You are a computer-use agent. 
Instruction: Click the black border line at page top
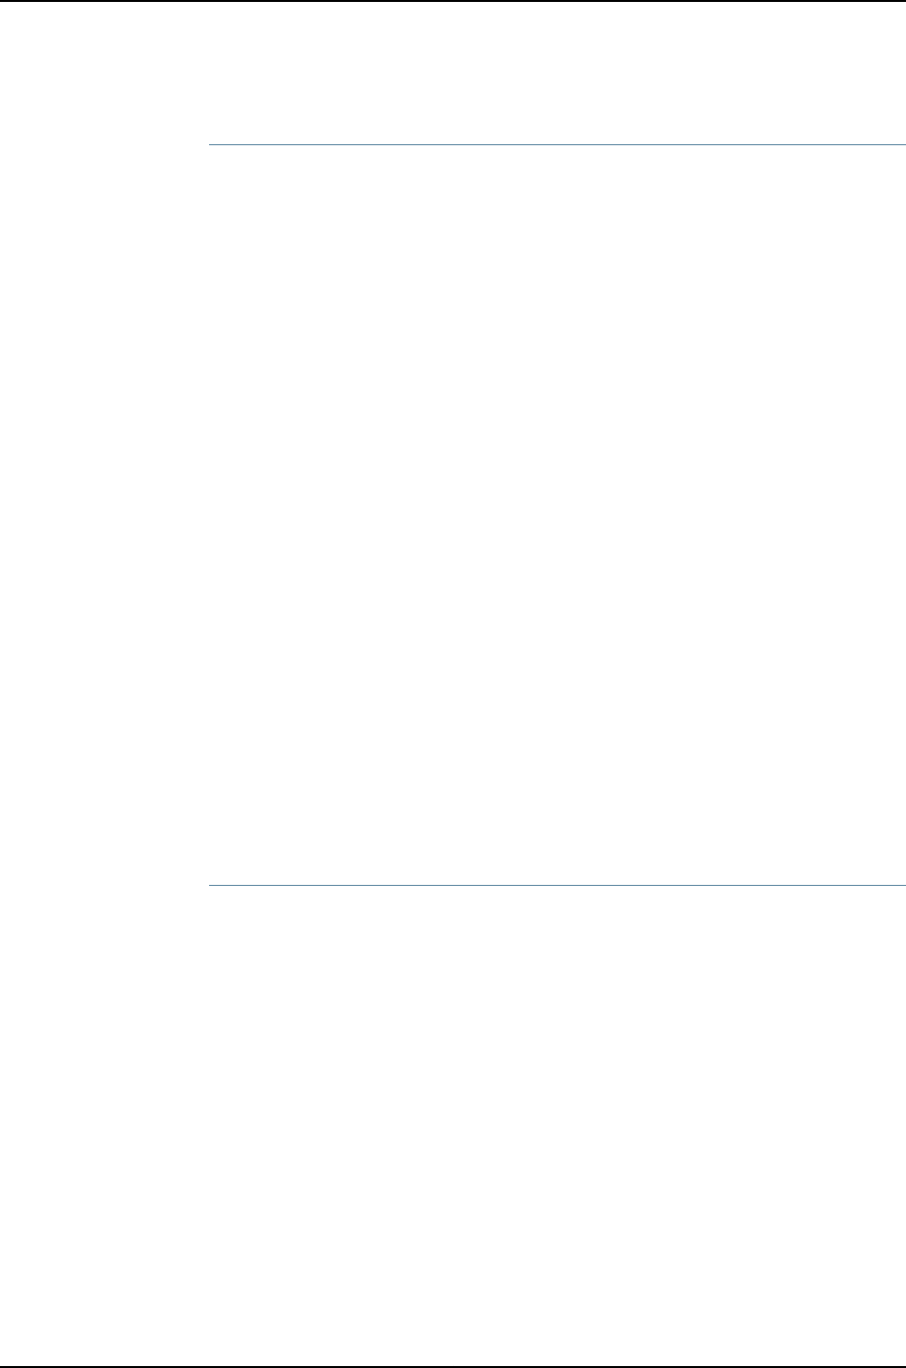pyautogui.click(x=453, y=1)
